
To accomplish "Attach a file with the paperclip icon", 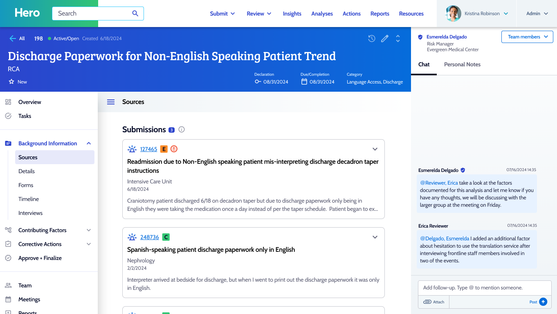I will [427, 302].
